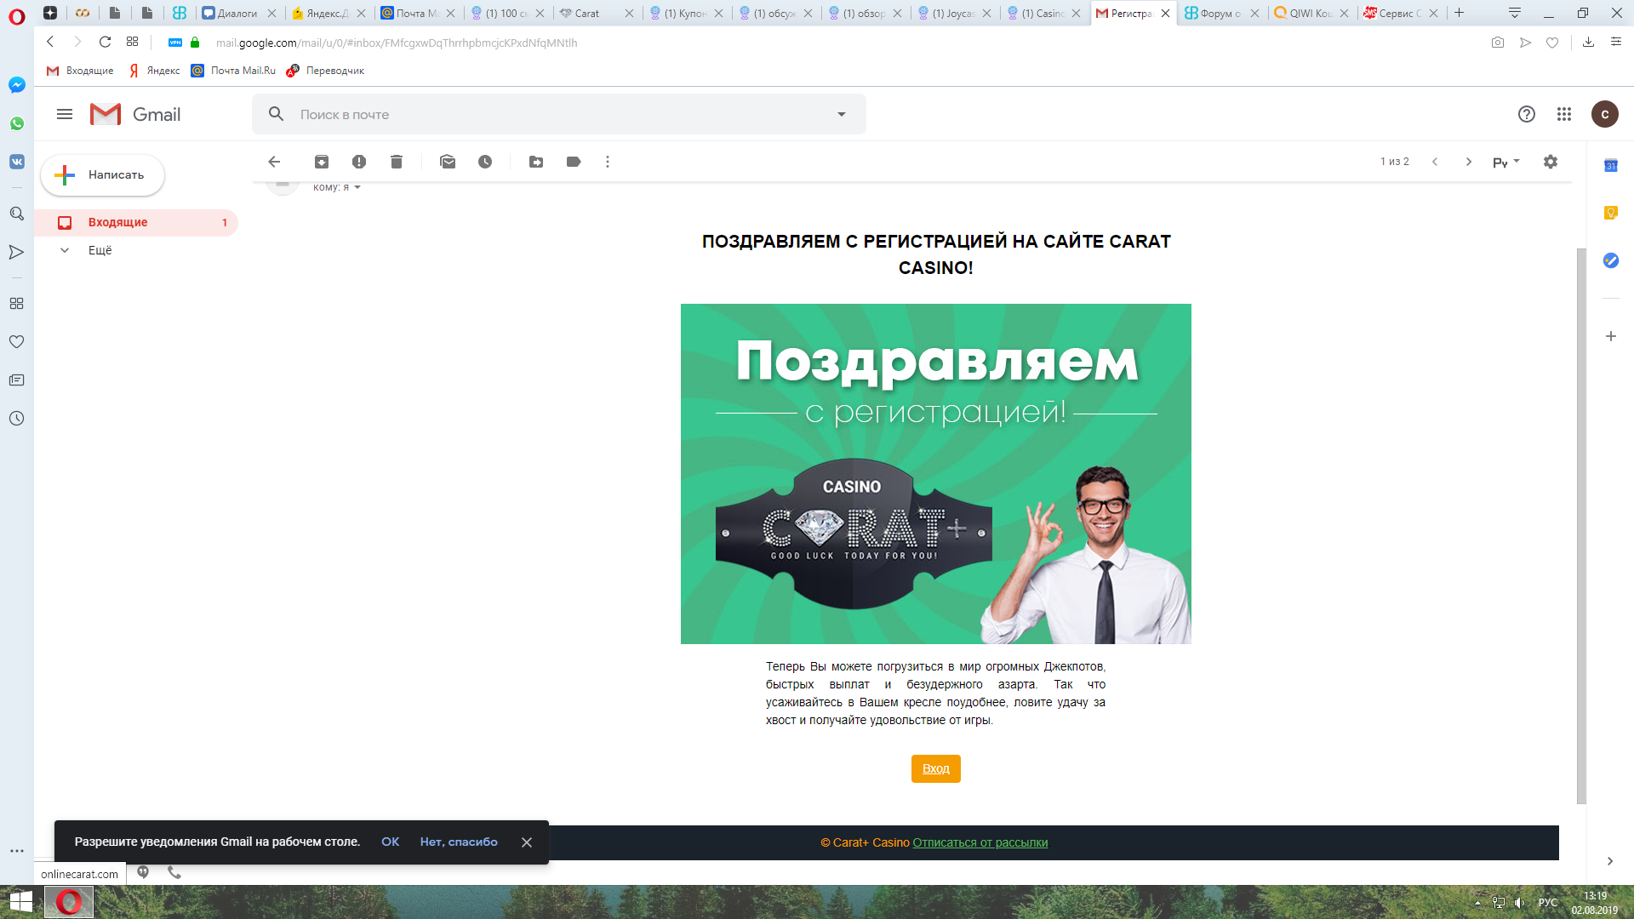Open system volume icon
Viewport: 1634px width, 919px height.
point(1519,902)
